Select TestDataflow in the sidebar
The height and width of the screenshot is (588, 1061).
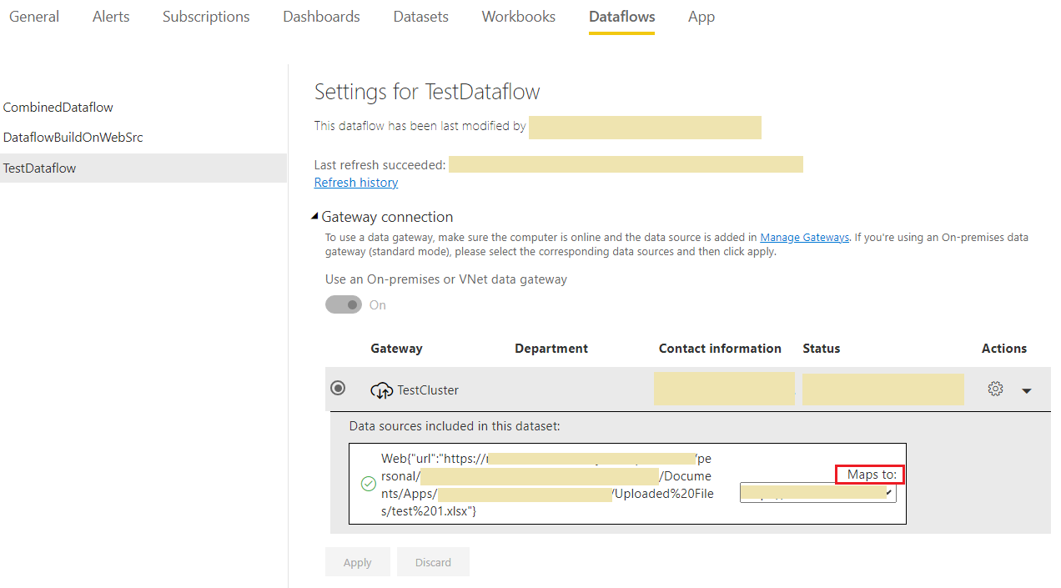pos(143,168)
